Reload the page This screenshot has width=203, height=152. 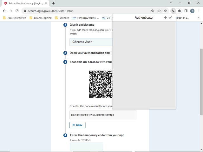click(17, 11)
